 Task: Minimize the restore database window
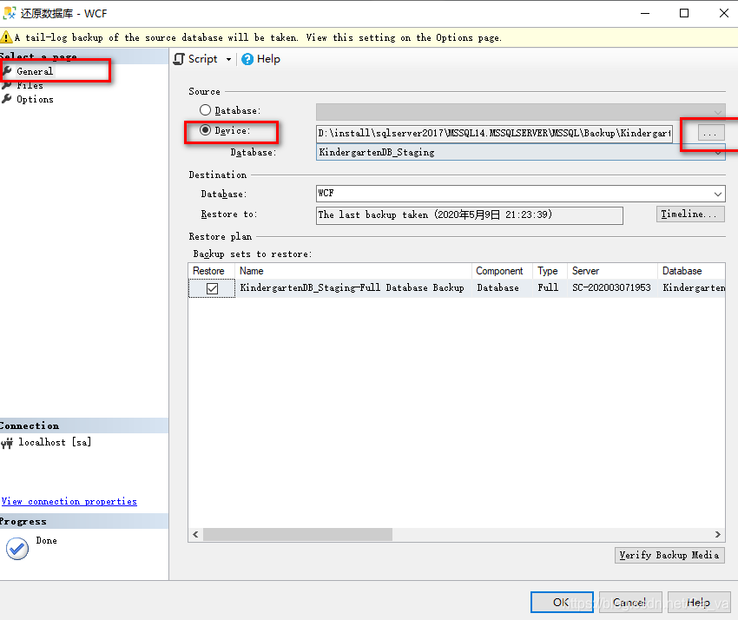645,13
